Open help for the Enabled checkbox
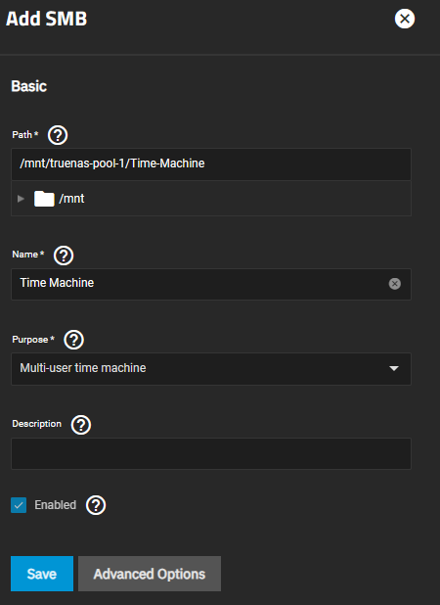Viewport: 440px width, 605px height. click(x=96, y=505)
